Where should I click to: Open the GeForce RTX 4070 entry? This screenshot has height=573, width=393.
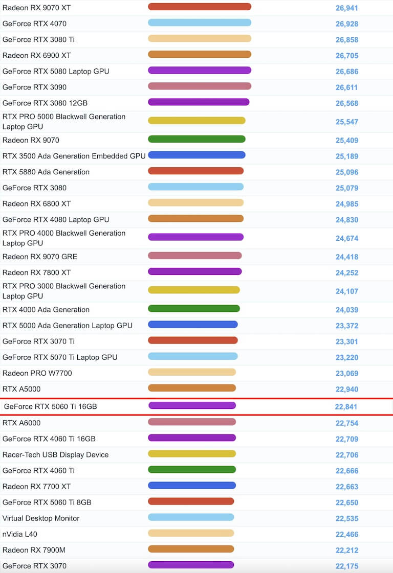pyautogui.click(x=34, y=24)
